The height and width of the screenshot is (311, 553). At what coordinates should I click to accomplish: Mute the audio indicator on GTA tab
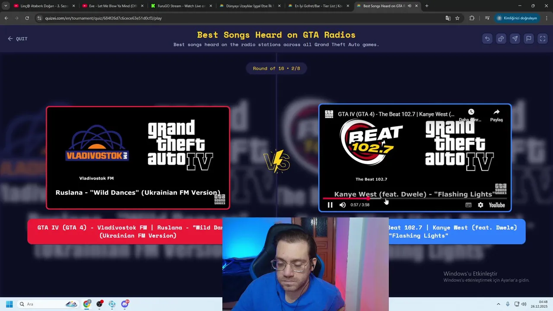(x=409, y=6)
